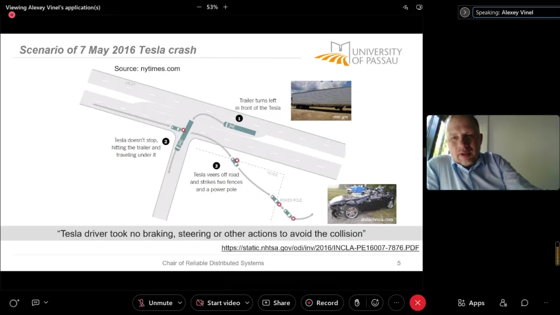Viewport: 560px width, 315px height.
Task: Zoom out shared content with the minus icon
Action: click(199, 7)
